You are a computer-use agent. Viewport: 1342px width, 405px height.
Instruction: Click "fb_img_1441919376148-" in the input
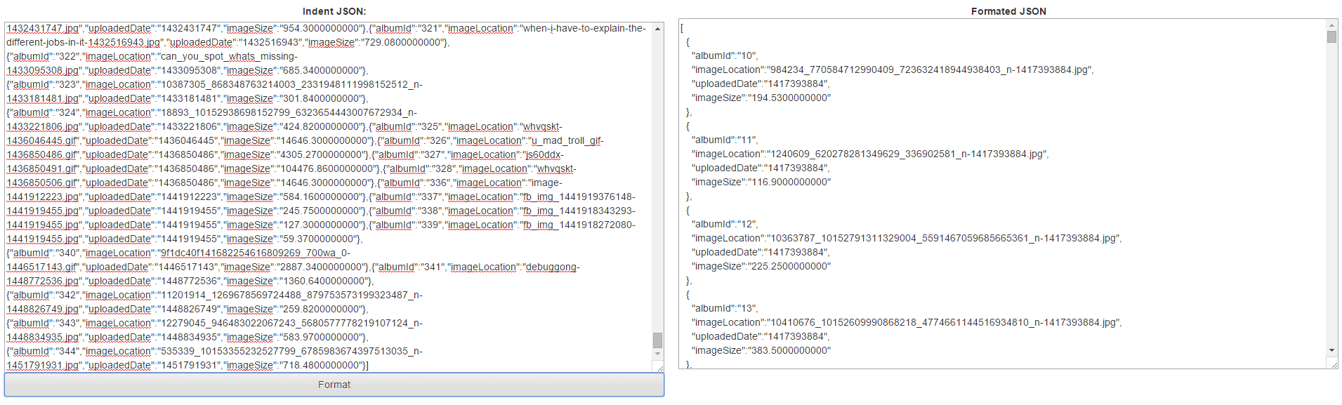tap(579, 197)
